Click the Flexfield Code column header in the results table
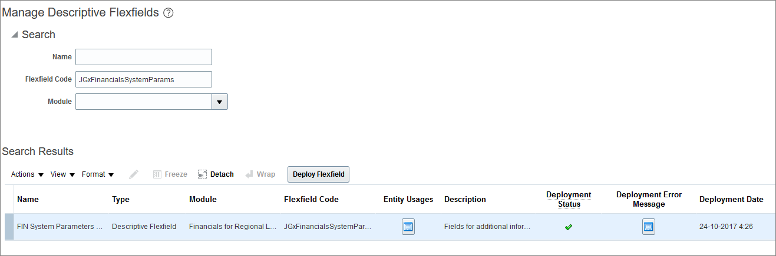The width and height of the screenshot is (776, 256). pos(311,200)
